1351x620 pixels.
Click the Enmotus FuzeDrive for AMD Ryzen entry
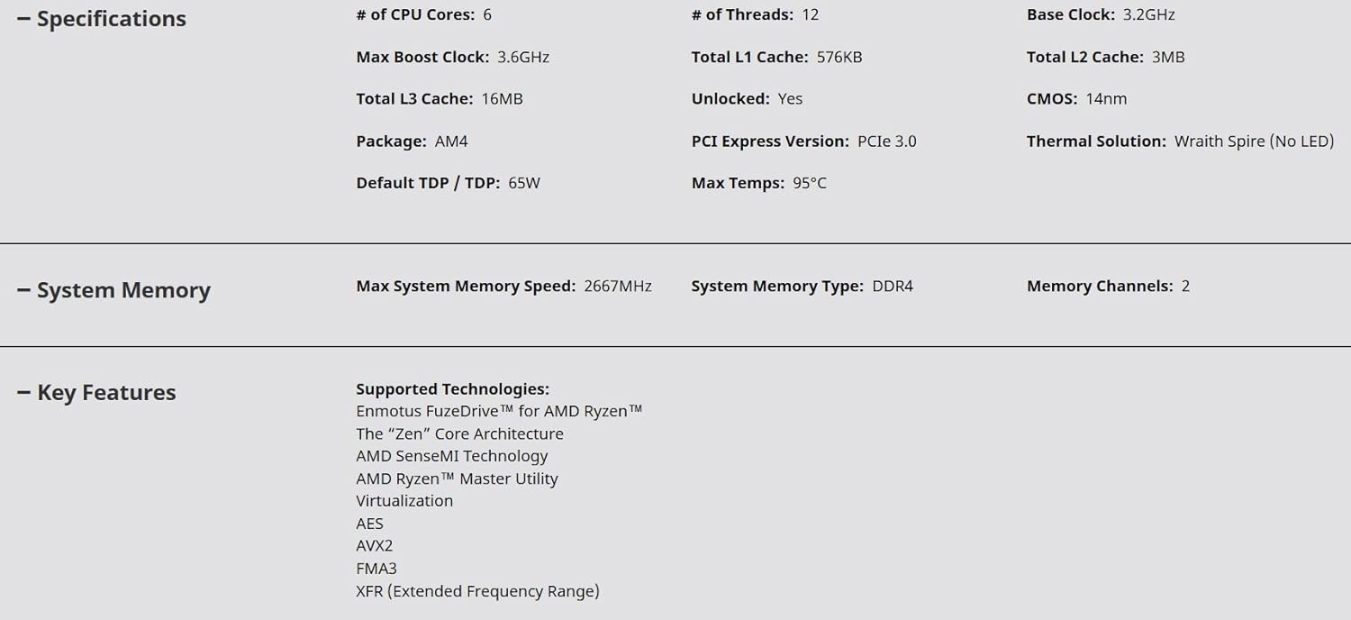point(499,411)
